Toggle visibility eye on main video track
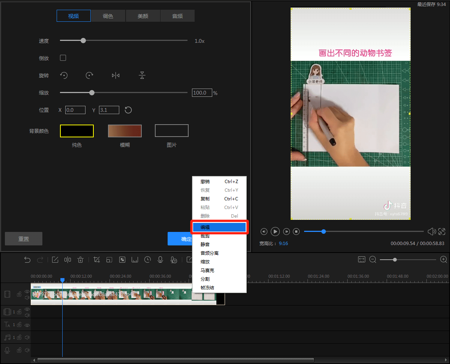The image size is (450, 364). 27,292
